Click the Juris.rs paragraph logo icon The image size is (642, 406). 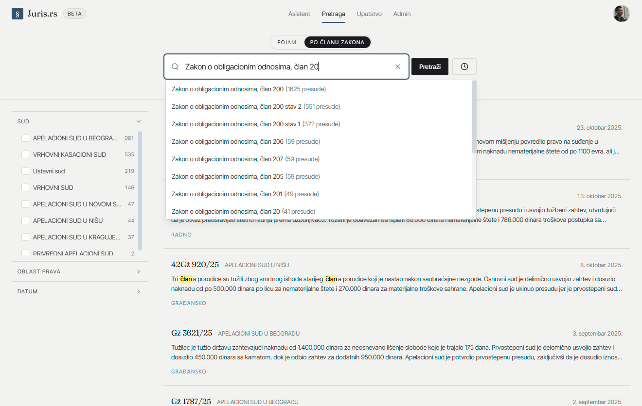18,14
